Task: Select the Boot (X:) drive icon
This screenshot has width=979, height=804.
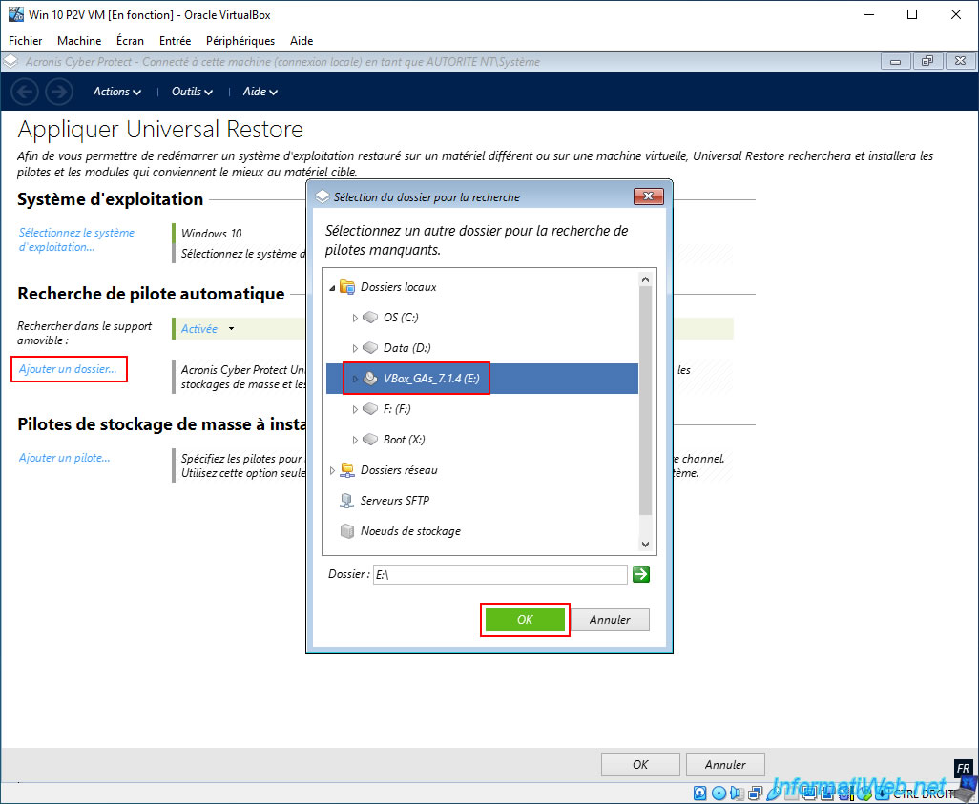Action: pyautogui.click(x=370, y=440)
